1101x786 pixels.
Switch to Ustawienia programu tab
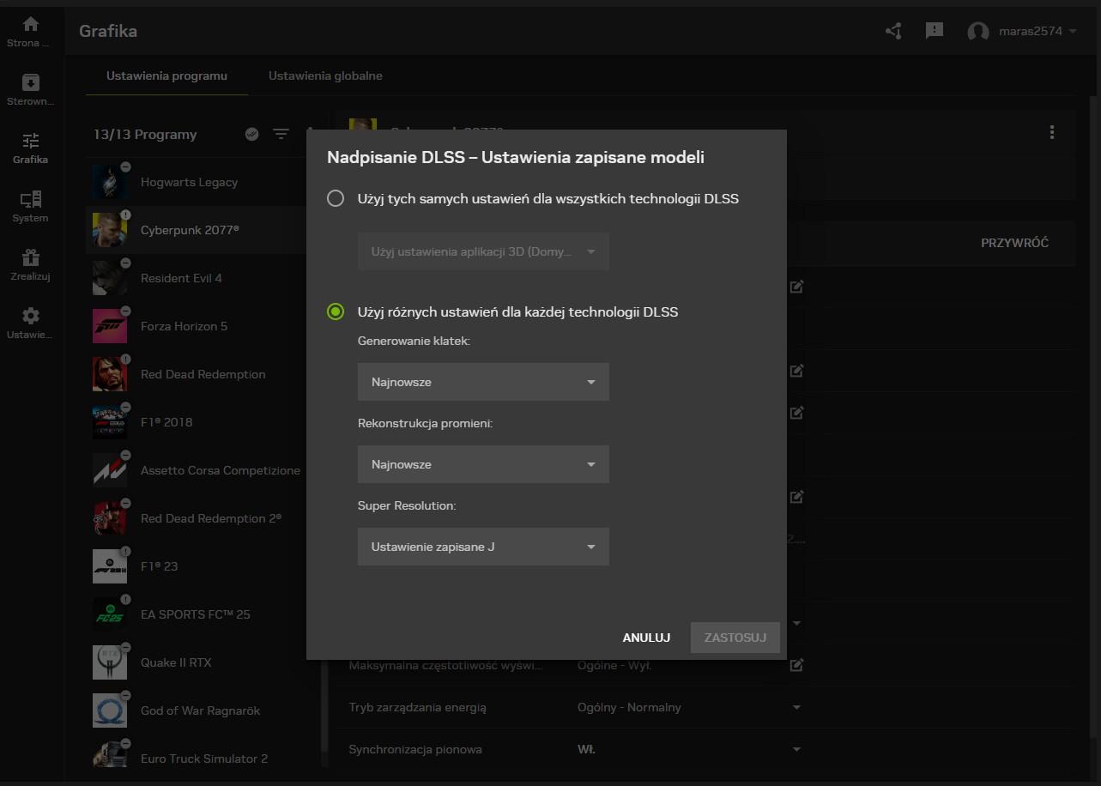[x=166, y=76]
